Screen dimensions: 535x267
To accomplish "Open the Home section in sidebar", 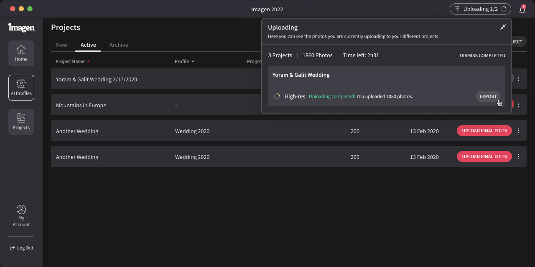I will tap(21, 53).
